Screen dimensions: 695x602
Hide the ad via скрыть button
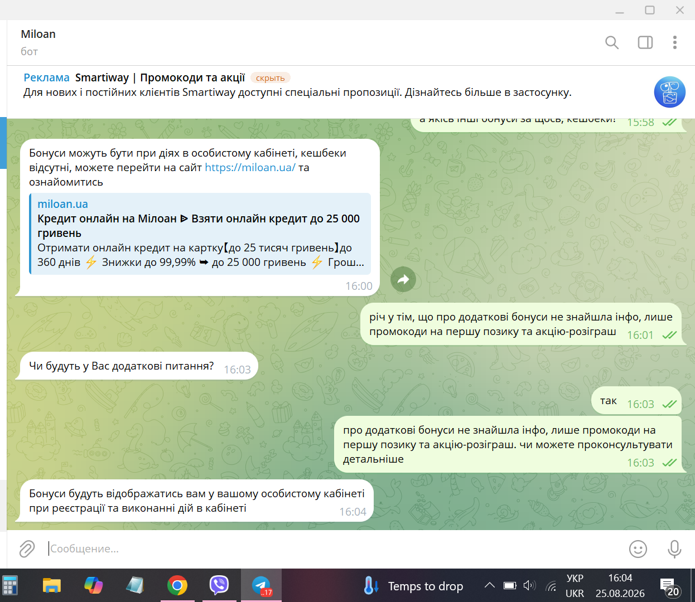(271, 78)
